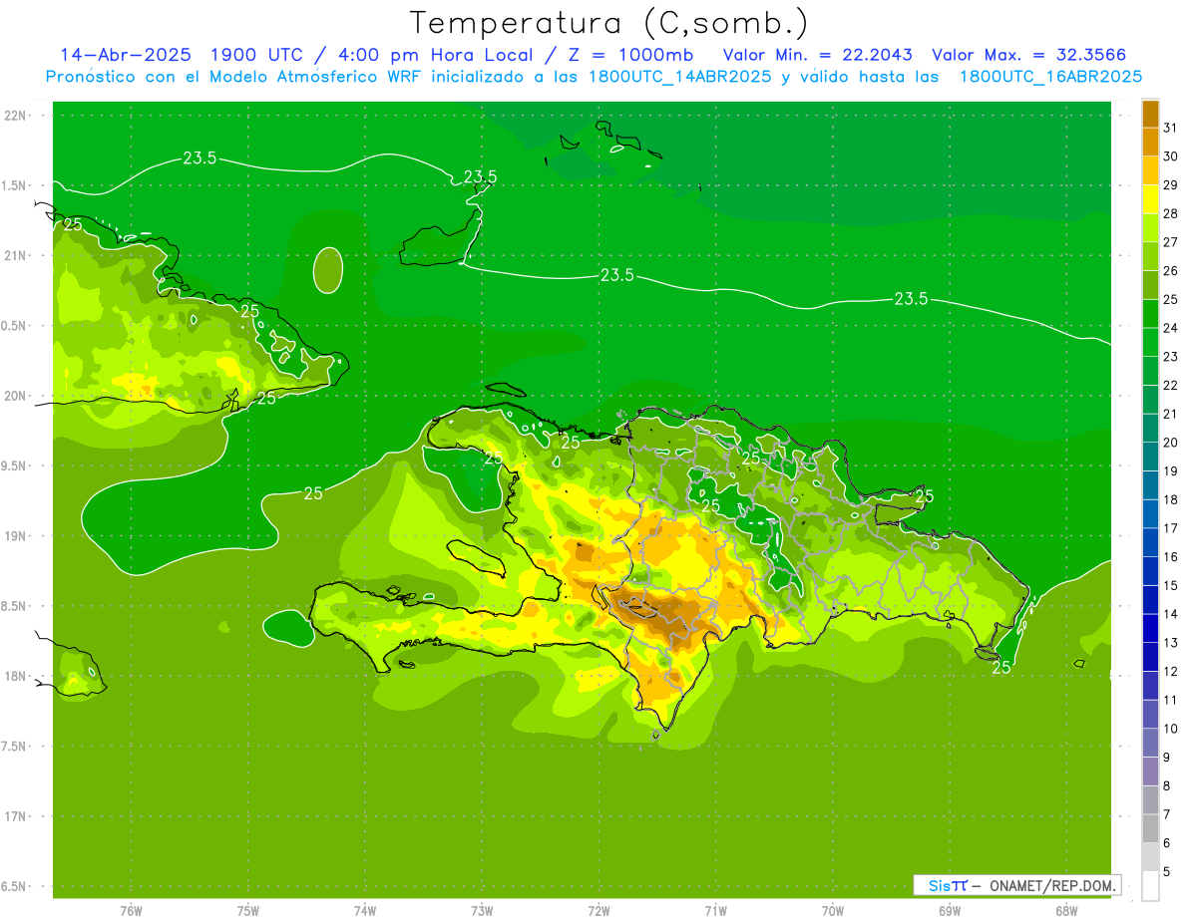Click the '19N' latitude axis label
1197x924 pixels.
click(15, 536)
